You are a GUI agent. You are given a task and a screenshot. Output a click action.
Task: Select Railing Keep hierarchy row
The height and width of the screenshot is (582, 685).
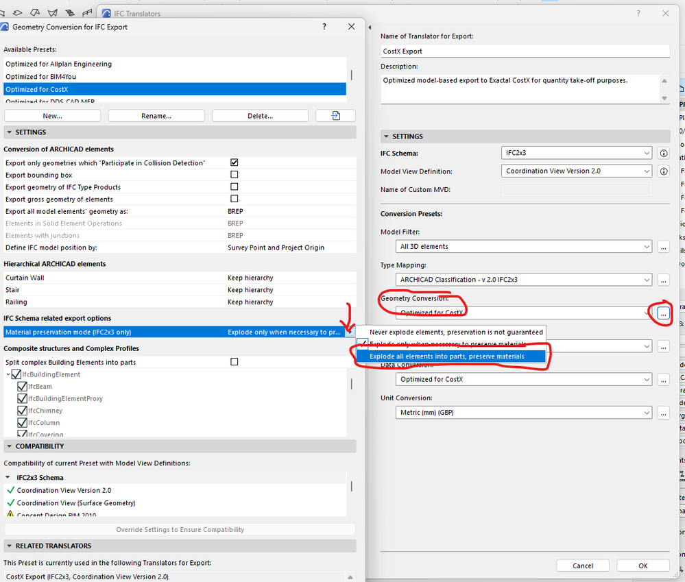point(180,302)
